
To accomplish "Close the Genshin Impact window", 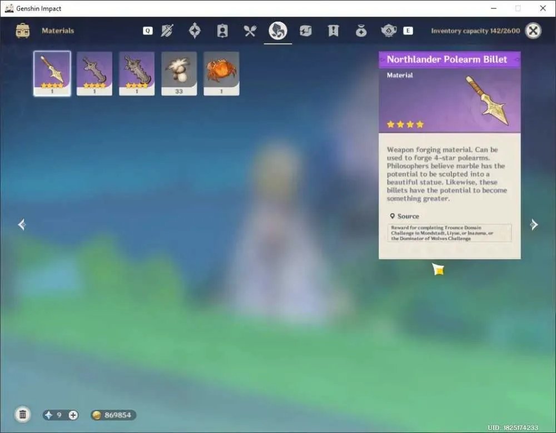I will click(x=543, y=8).
